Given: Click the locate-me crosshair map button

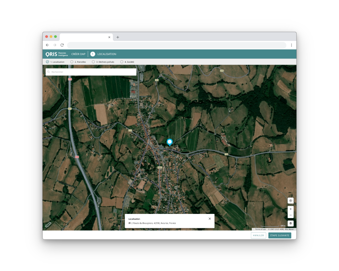Looking at the screenshot, I should 290,200.
